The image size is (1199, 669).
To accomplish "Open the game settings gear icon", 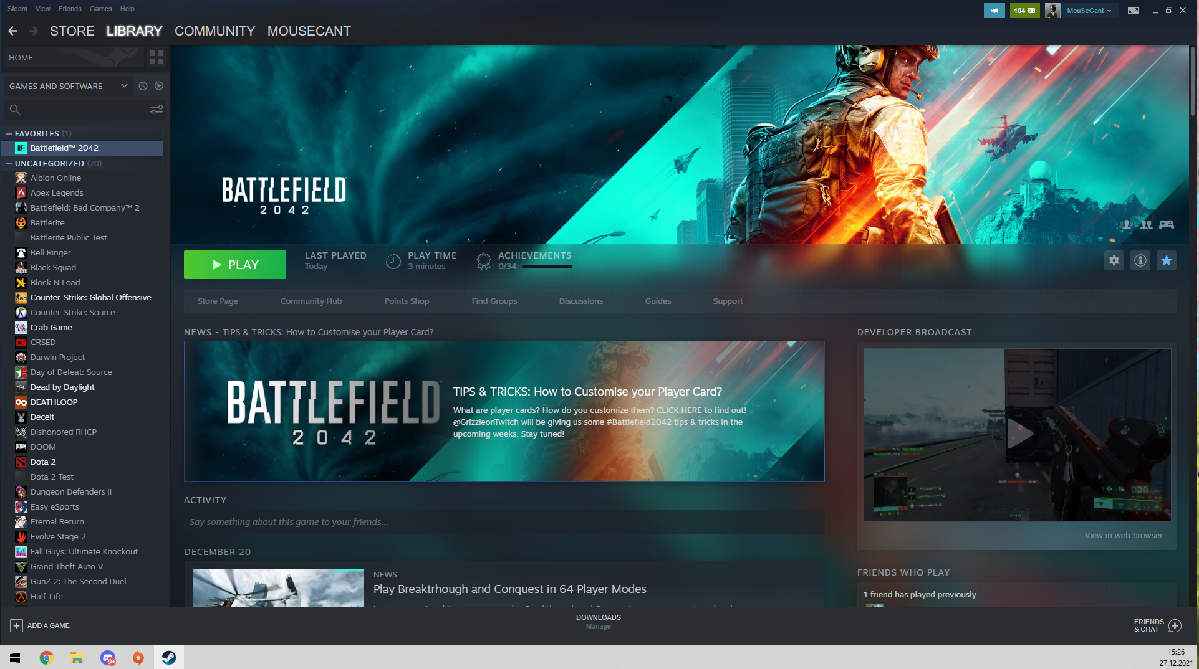I will 1114,260.
